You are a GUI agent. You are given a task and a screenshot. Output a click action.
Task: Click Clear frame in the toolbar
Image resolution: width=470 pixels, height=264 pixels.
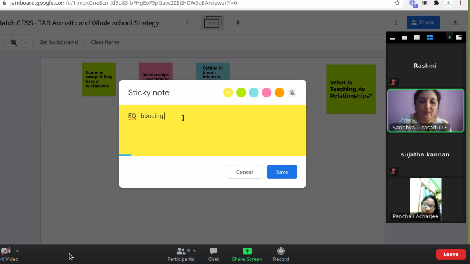(105, 43)
